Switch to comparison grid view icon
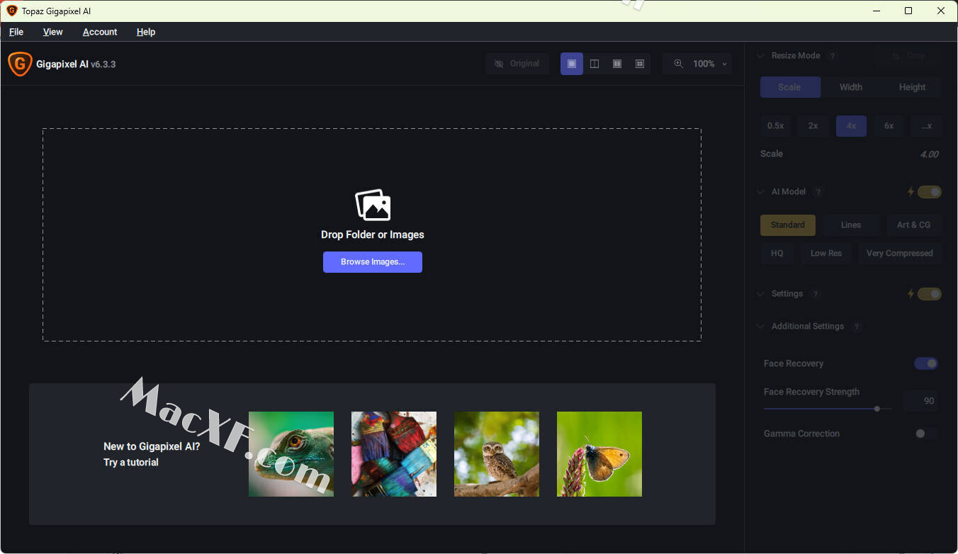 click(x=640, y=64)
